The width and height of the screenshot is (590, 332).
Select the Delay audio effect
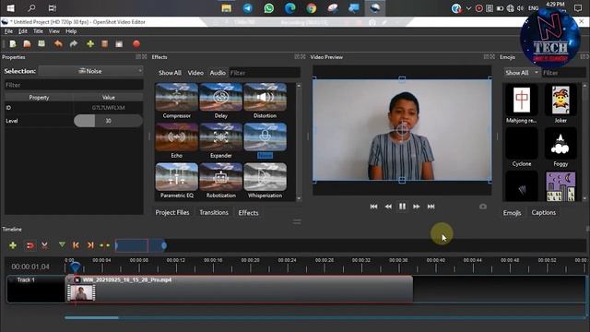pos(221,101)
